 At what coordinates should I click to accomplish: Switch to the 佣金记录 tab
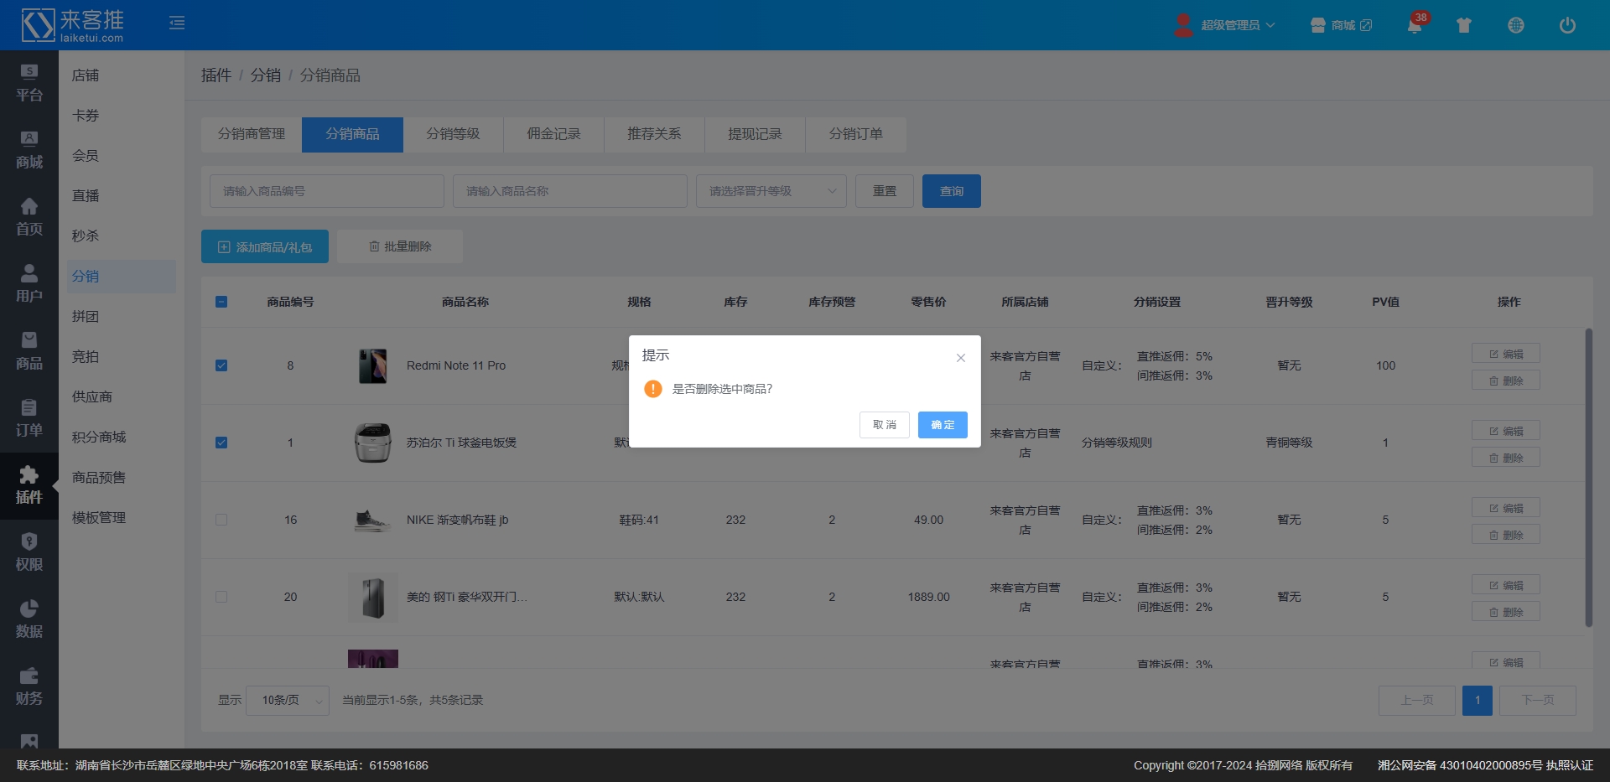(x=553, y=134)
